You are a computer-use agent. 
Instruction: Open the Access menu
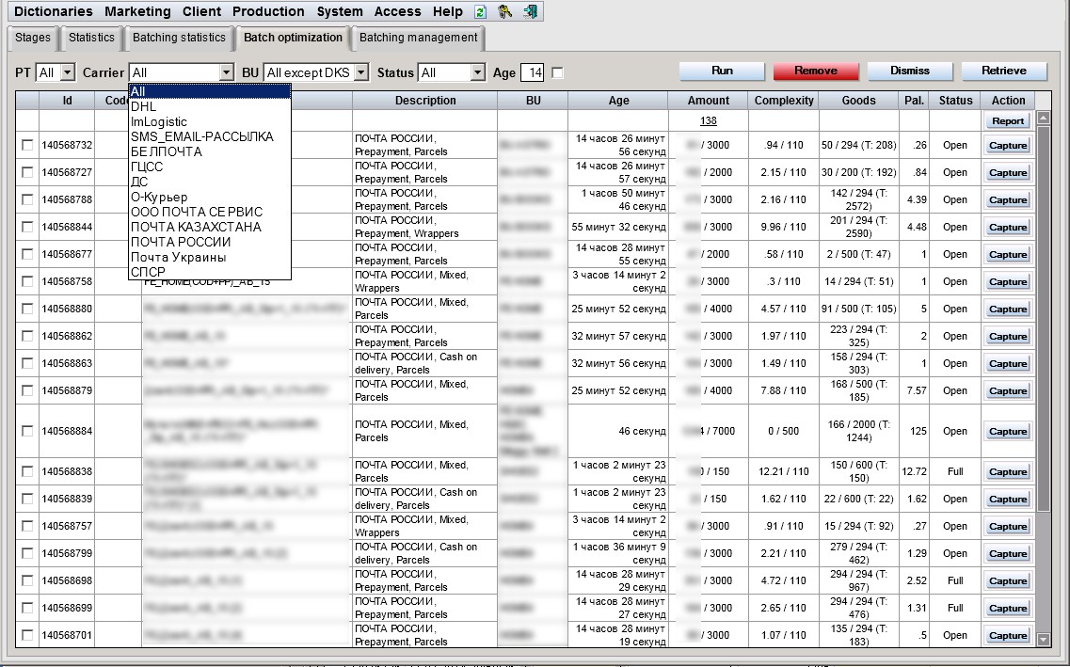397,11
